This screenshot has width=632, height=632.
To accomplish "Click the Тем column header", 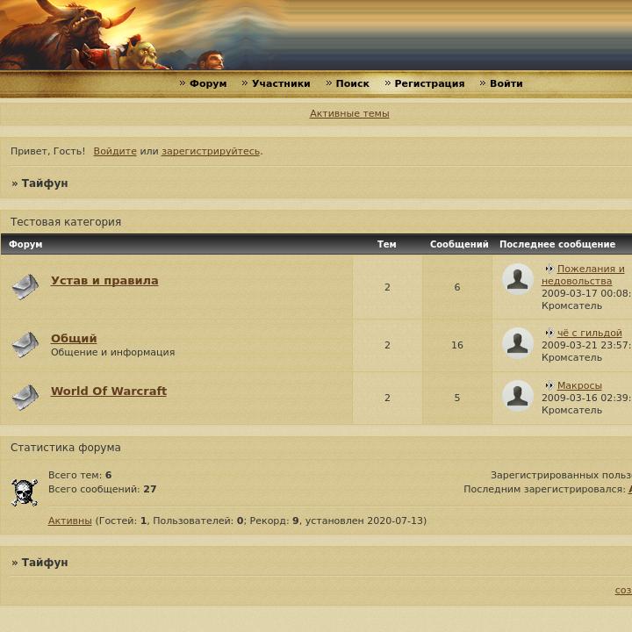I will point(386,244).
